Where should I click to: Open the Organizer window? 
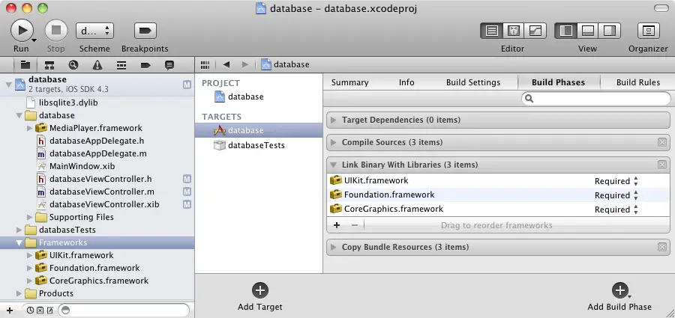(648, 31)
